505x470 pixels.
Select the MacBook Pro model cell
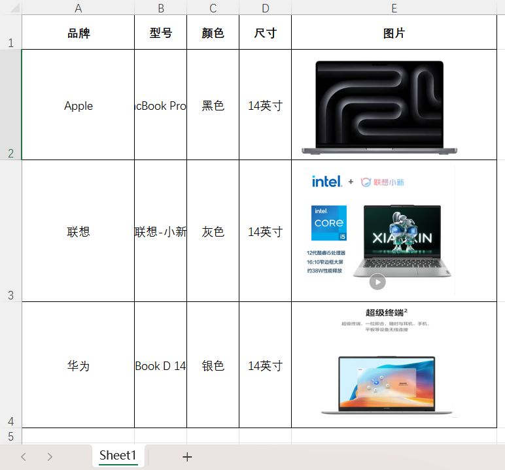point(161,105)
